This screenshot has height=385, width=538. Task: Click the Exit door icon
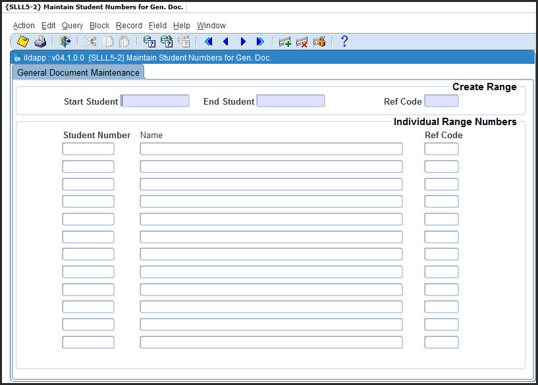point(65,41)
